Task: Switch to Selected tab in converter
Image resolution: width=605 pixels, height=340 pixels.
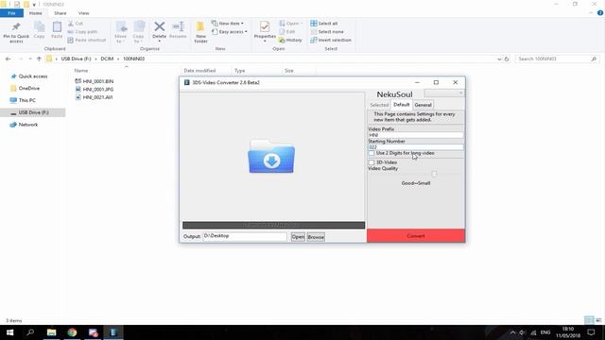Action: click(x=379, y=105)
